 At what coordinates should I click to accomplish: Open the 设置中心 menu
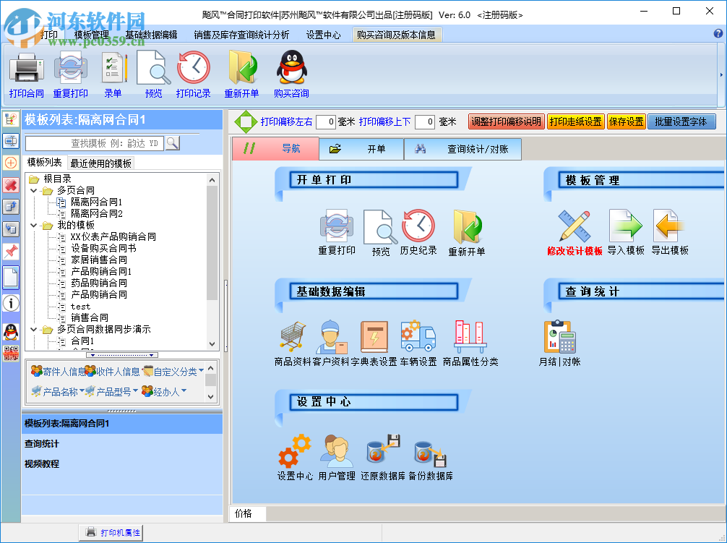point(323,35)
